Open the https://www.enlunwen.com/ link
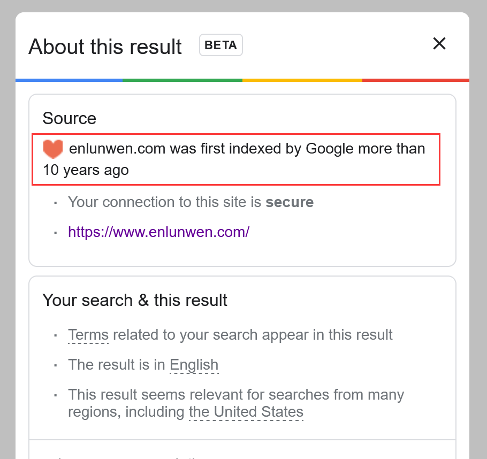Viewport: 487px width, 459px height. click(158, 232)
